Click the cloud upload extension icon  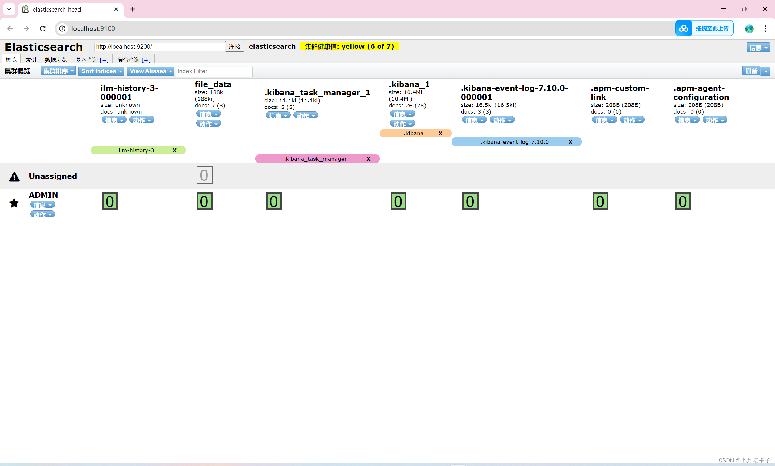pos(684,28)
